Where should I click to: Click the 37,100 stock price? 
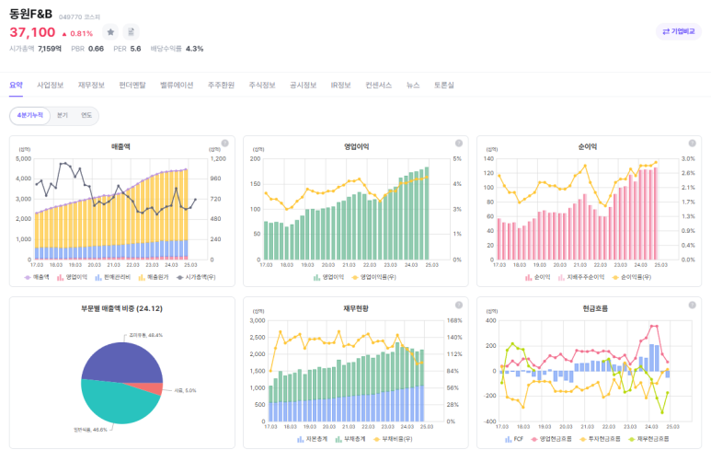click(32, 32)
